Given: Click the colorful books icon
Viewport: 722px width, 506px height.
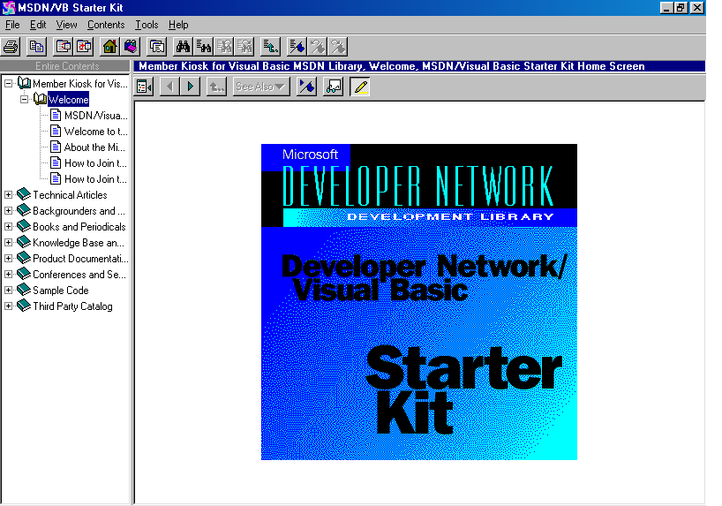Looking at the screenshot, I should click(x=131, y=47).
